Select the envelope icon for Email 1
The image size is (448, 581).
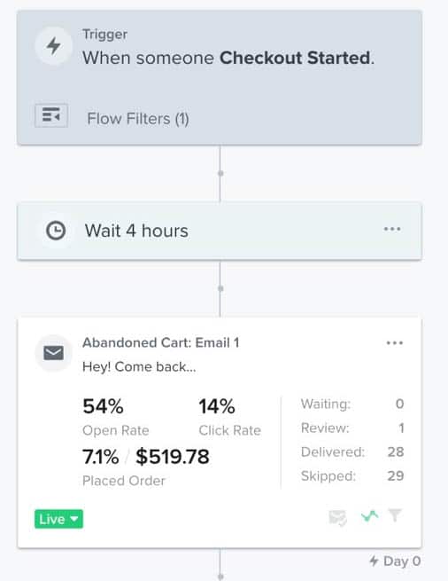(54, 353)
